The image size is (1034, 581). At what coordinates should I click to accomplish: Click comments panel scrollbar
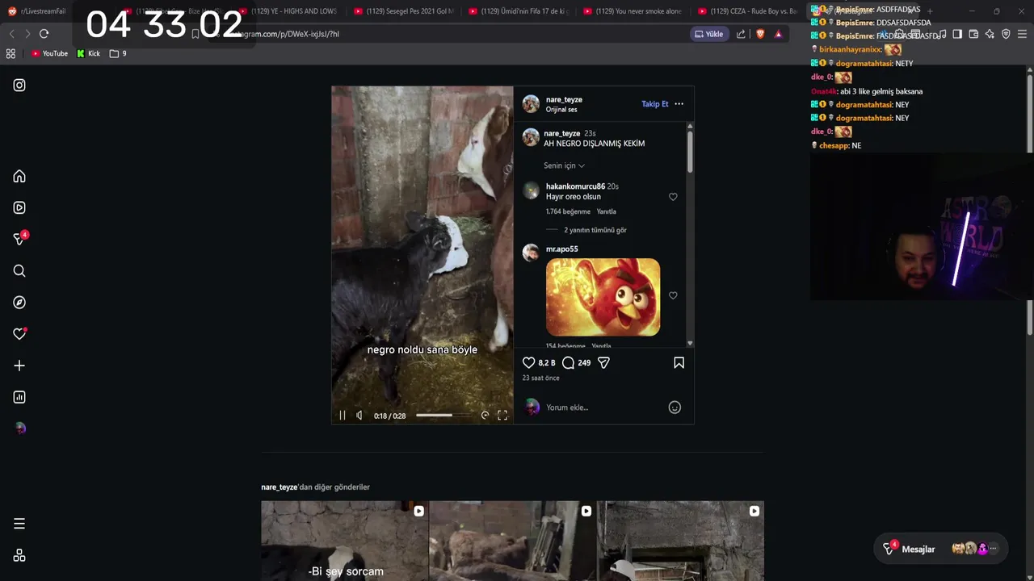690,151
